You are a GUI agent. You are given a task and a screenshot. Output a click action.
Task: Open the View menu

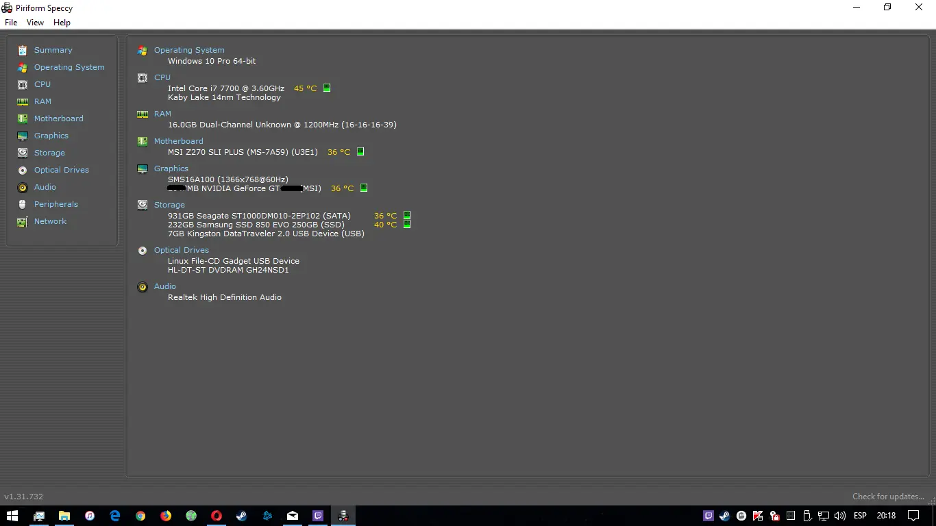pyautogui.click(x=35, y=23)
